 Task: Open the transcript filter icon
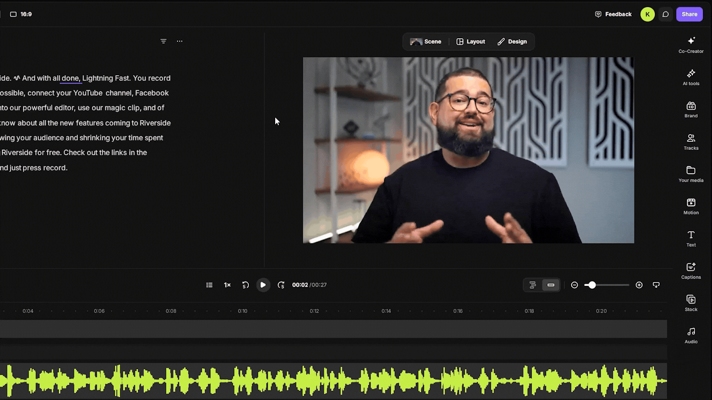[x=163, y=41]
